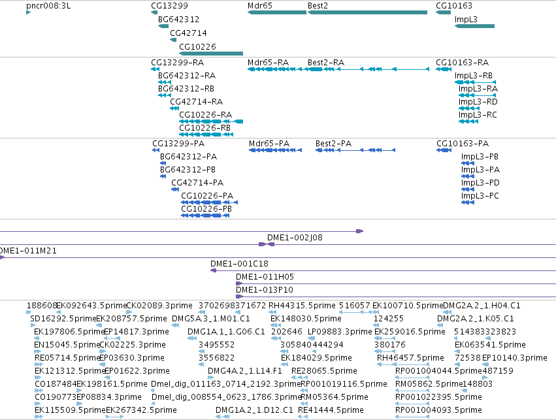Click the Mdr65-PA protein feature

(x=275, y=150)
